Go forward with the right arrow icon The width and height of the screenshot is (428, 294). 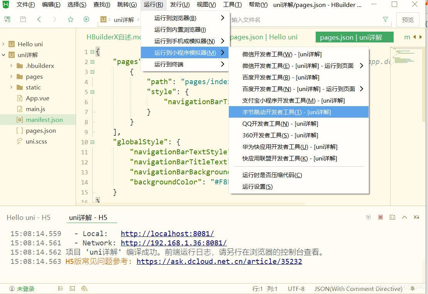(x=54, y=19)
